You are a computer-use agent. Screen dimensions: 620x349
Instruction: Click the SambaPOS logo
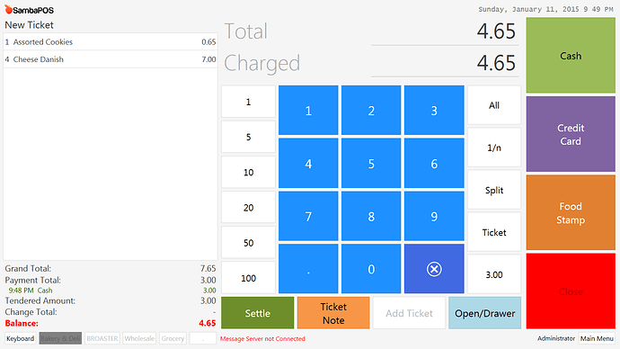pyautogui.click(x=30, y=10)
